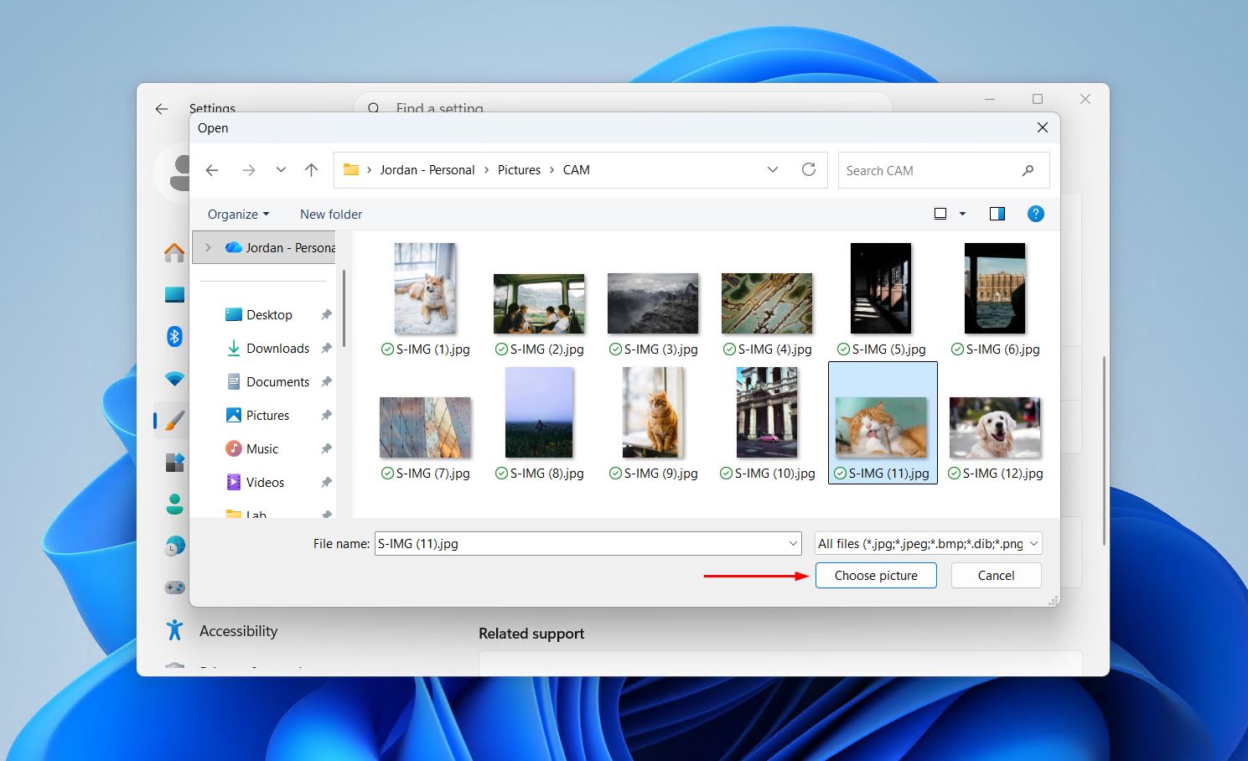Select S-IMG (12).jpg white dog thumbnail
Viewport: 1248px width, 761px height.
tap(995, 427)
